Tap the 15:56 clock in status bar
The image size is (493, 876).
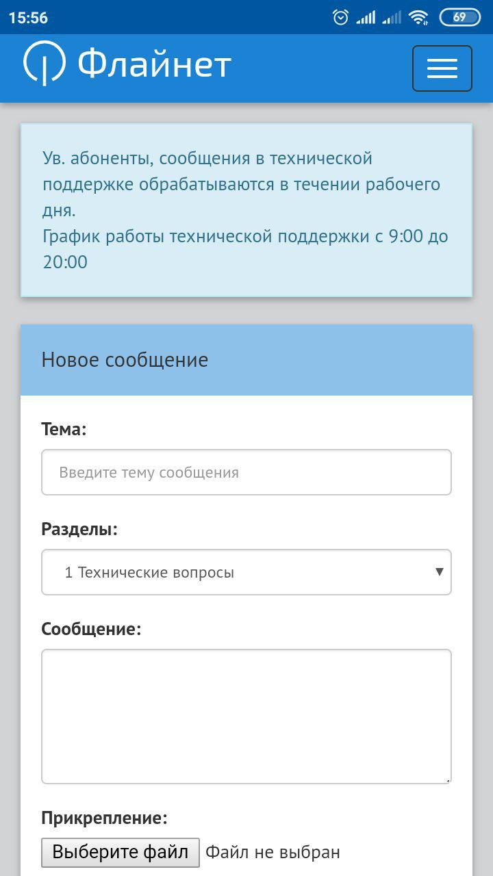[x=28, y=18]
